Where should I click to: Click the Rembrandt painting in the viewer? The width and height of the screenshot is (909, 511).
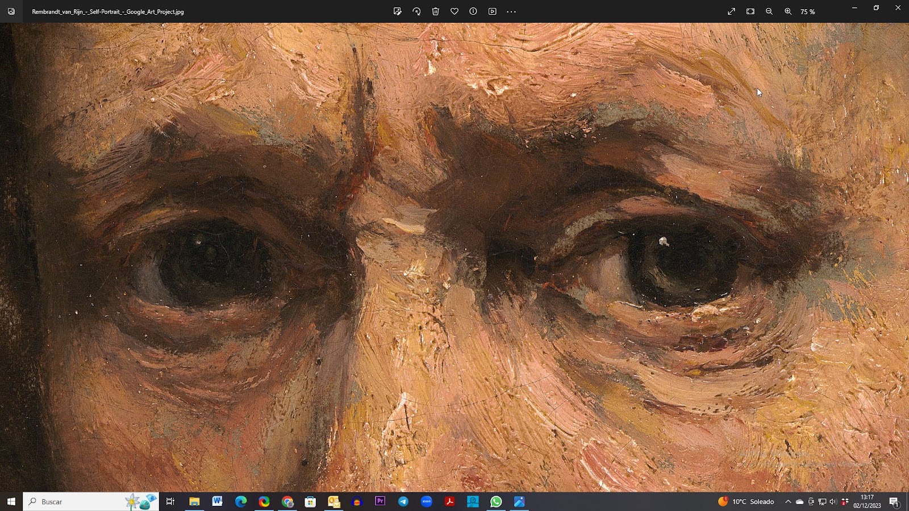pos(454,257)
